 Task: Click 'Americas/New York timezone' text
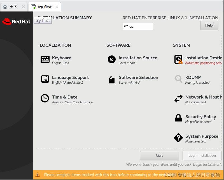tap(73, 102)
